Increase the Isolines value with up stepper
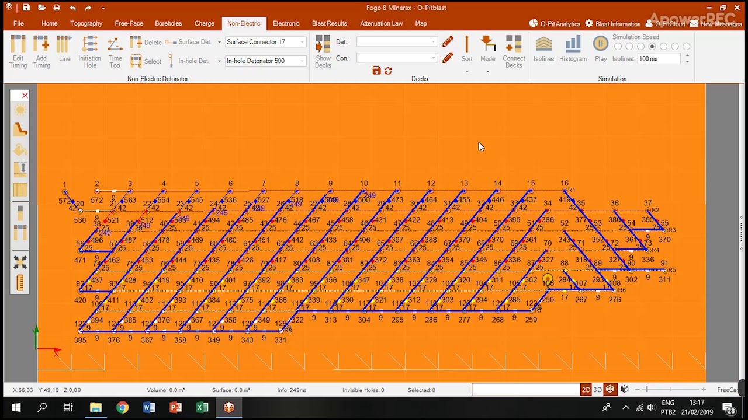Image resolution: width=748 pixels, height=420 pixels. click(x=687, y=56)
